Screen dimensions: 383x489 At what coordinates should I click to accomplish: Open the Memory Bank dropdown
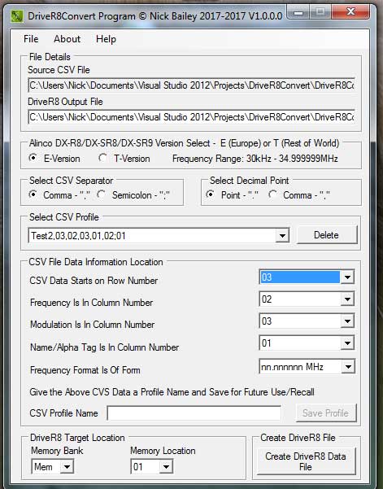(67, 467)
